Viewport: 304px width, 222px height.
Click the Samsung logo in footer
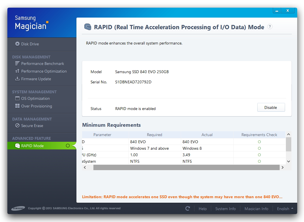pyautogui.click(x=18, y=208)
